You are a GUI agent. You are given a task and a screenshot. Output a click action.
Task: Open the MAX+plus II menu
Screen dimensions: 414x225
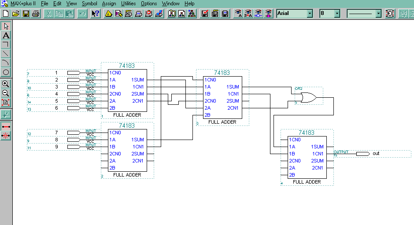[x=23, y=4]
